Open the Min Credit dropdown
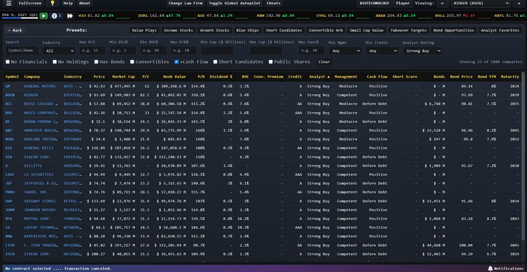Image resolution: width=527 pixels, height=272 pixels. [x=382, y=51]
